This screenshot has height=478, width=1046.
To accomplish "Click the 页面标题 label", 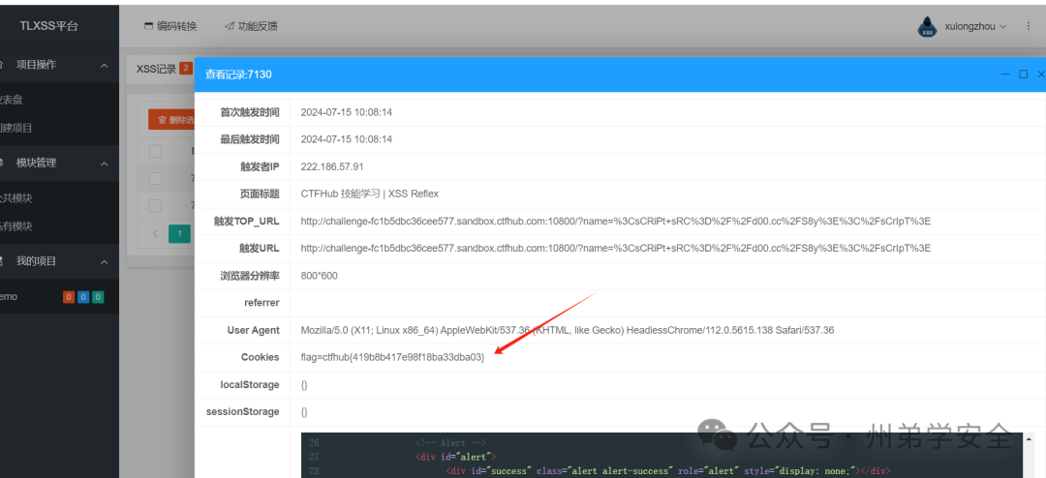I will point(261,194).
